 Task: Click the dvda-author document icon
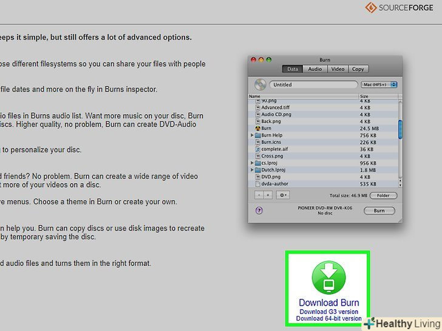tap(257, 184)
